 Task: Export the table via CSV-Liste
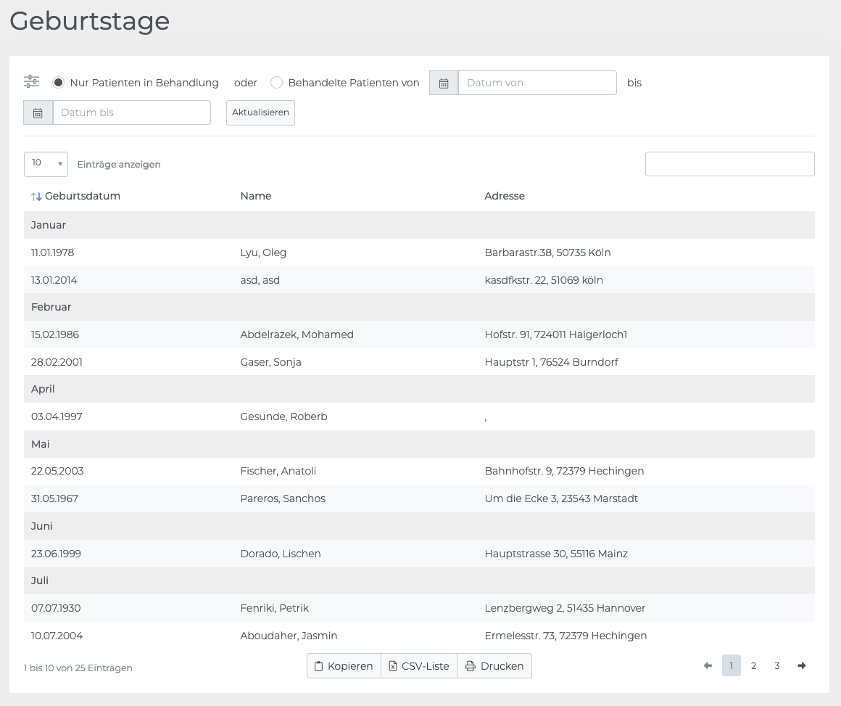pyautogui.click(x=419, y=666)
